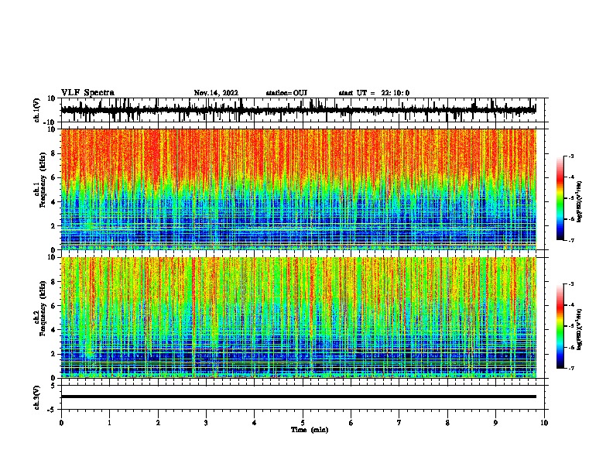Click the ch.1 color bar log(PSD) unit label

pyautogui.click(x=579, y=201)
